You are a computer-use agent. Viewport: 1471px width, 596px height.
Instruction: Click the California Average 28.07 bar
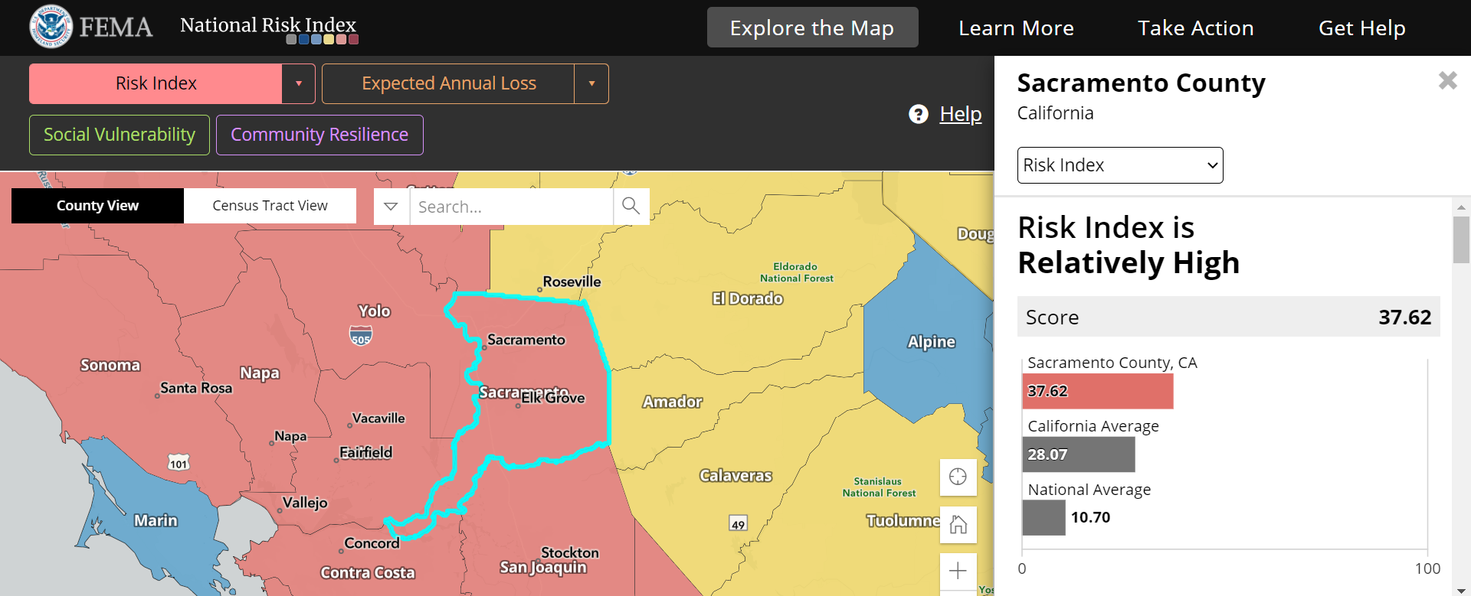1079,454
